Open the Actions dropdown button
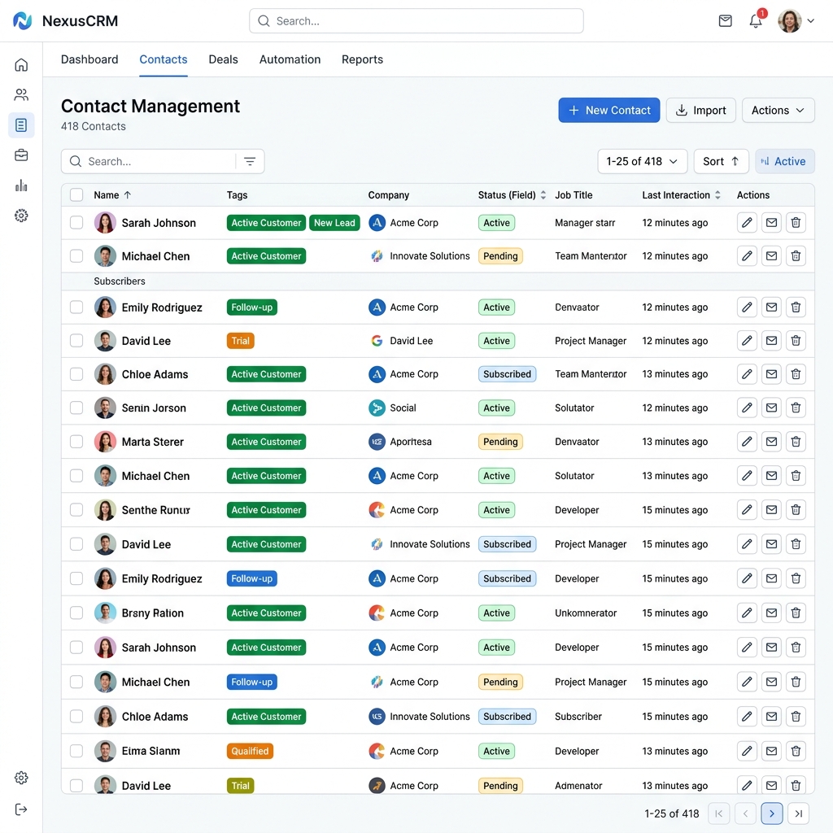Image resolution: width=833 pixels, height=833 pixels. pos(778,111)
